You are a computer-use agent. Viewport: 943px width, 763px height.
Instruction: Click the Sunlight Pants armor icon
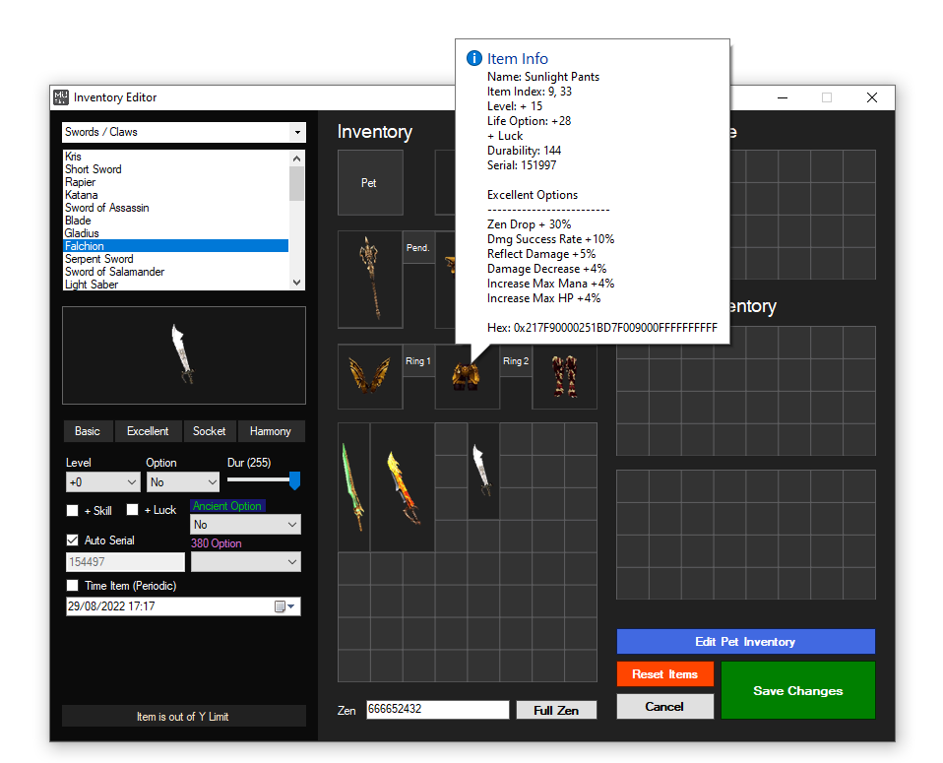click(466, 377)
